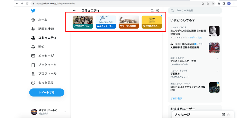Open the 学校休み trend
This screenshot has width=251, height=118.
click(x=175, y=74)
